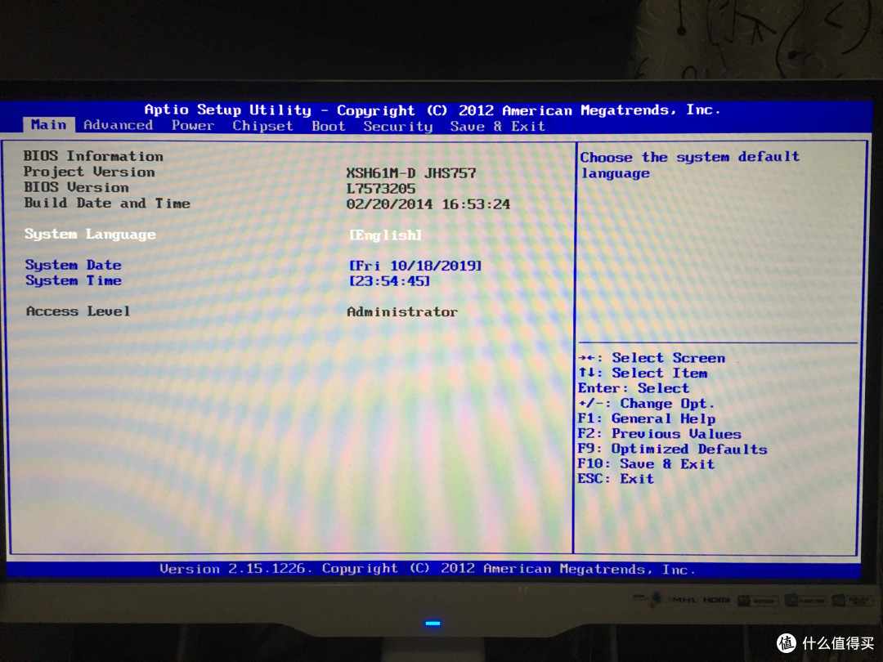Click the Enter: Select key hint
Image resolution: width=883 pixels, height=662 pixels.
click(634, 388)
